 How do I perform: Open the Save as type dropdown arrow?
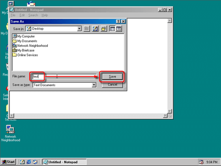94,85
